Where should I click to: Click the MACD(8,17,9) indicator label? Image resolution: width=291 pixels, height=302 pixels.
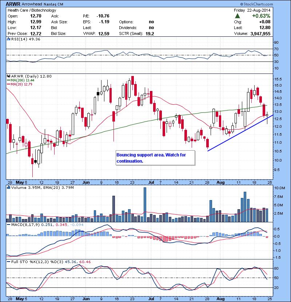click(x=25, y=225)
